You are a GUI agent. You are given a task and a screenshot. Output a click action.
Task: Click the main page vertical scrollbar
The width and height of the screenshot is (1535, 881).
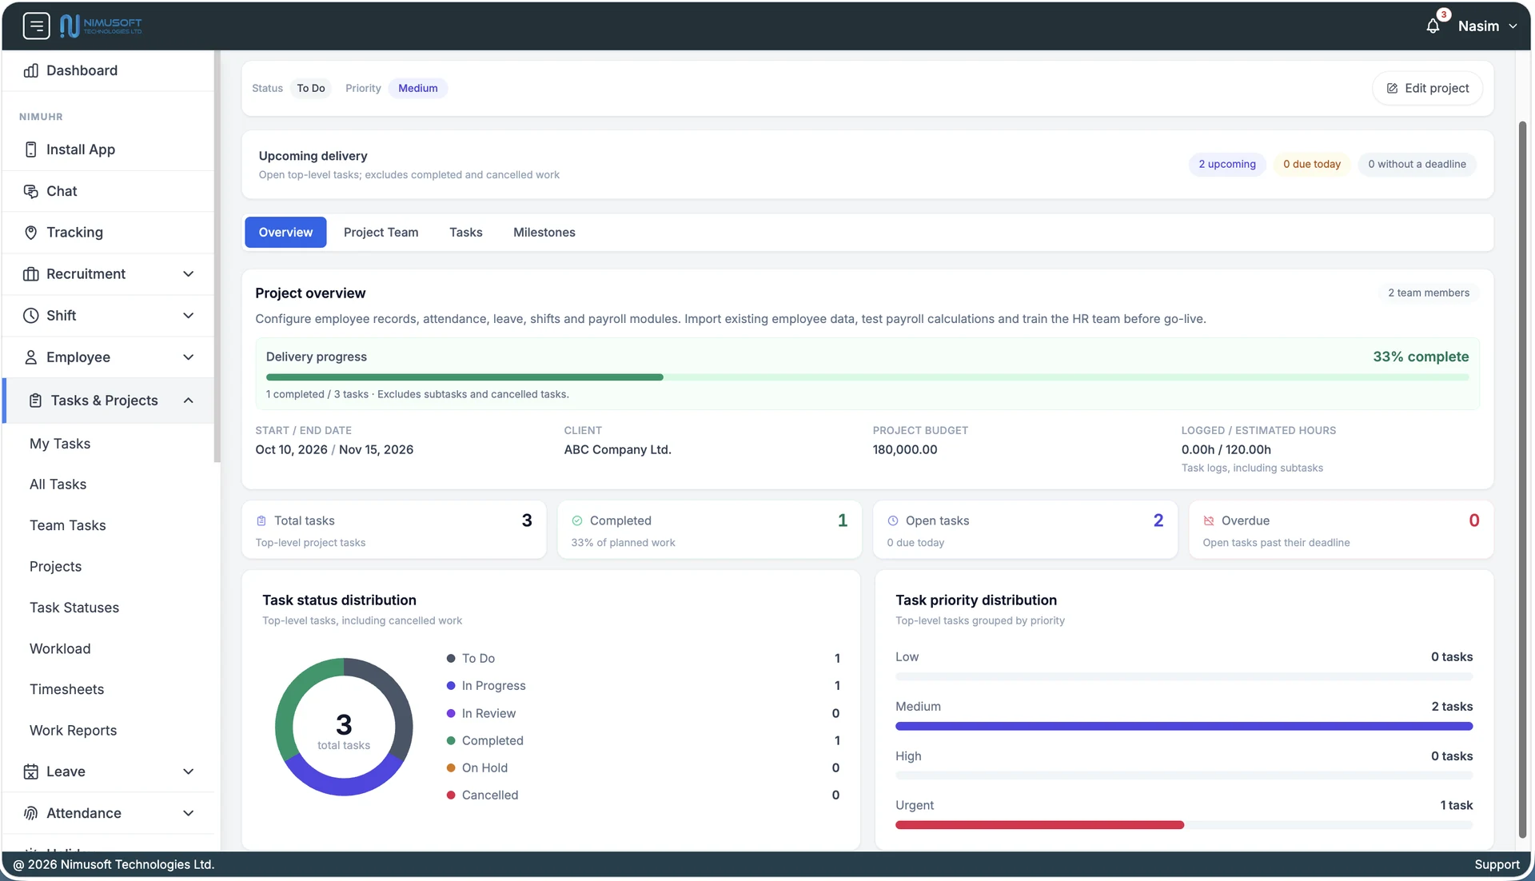point(1522,480)
